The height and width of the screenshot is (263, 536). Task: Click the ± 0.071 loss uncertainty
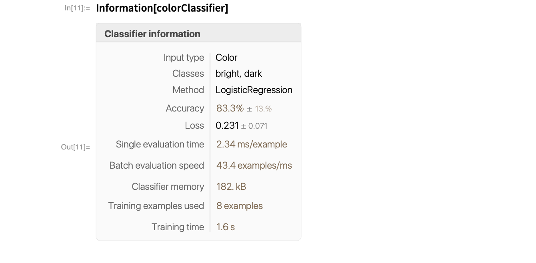(x=254, y=126)
